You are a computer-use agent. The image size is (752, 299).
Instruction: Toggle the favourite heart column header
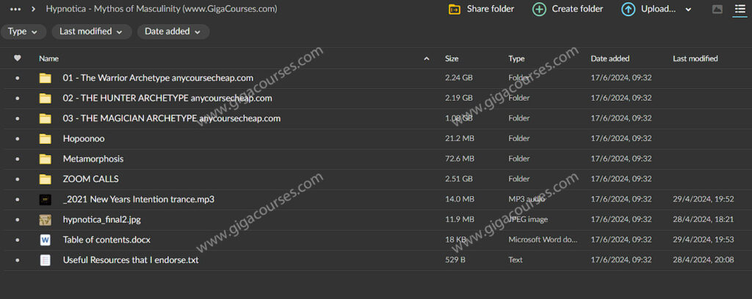tap(18, 58)
